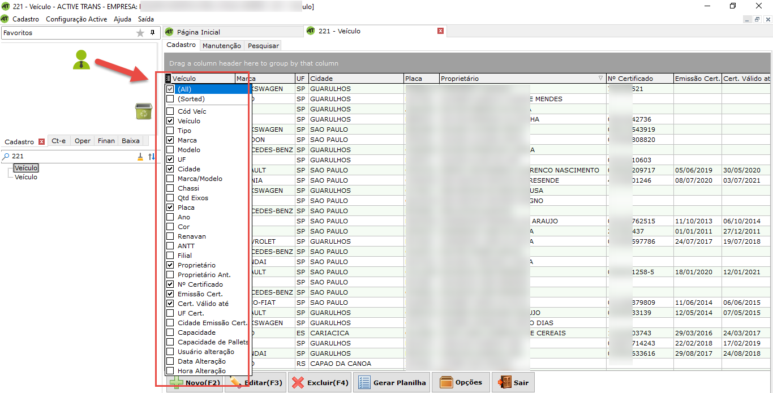Image resolution: width=773 pixels, height=393 pixels.
Task: Enable the Ano column checkbox
Action: pos(170,217)
